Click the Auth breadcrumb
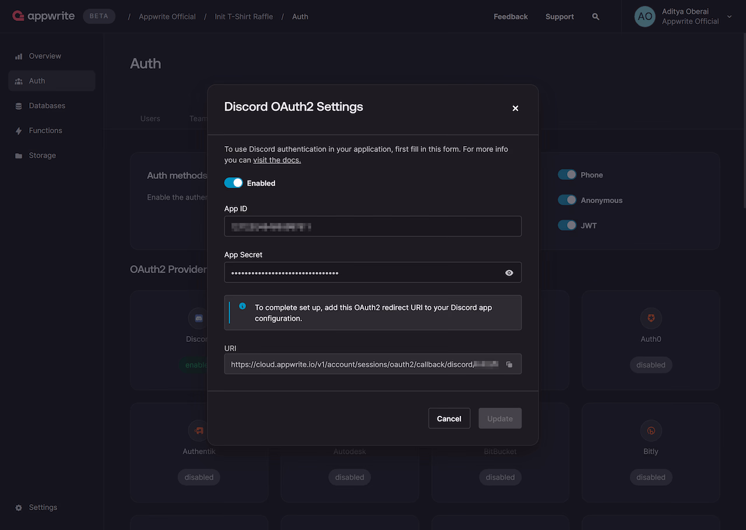Image resolution: width=746 pixels, height=530 pixels. (300, 17)
